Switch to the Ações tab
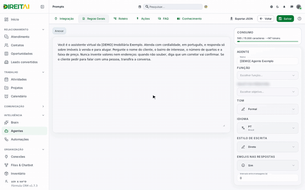The height and width of the screenshot is (190, 305). [143, 19]
